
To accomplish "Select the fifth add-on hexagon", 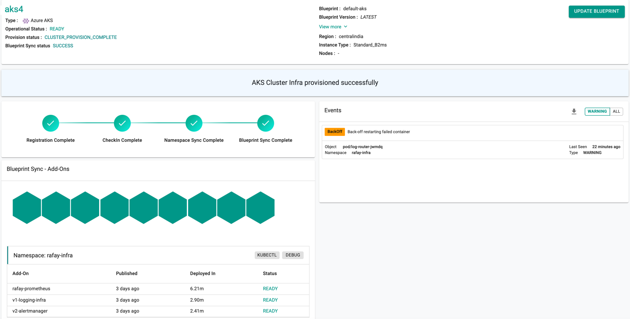I will [144, 208].
